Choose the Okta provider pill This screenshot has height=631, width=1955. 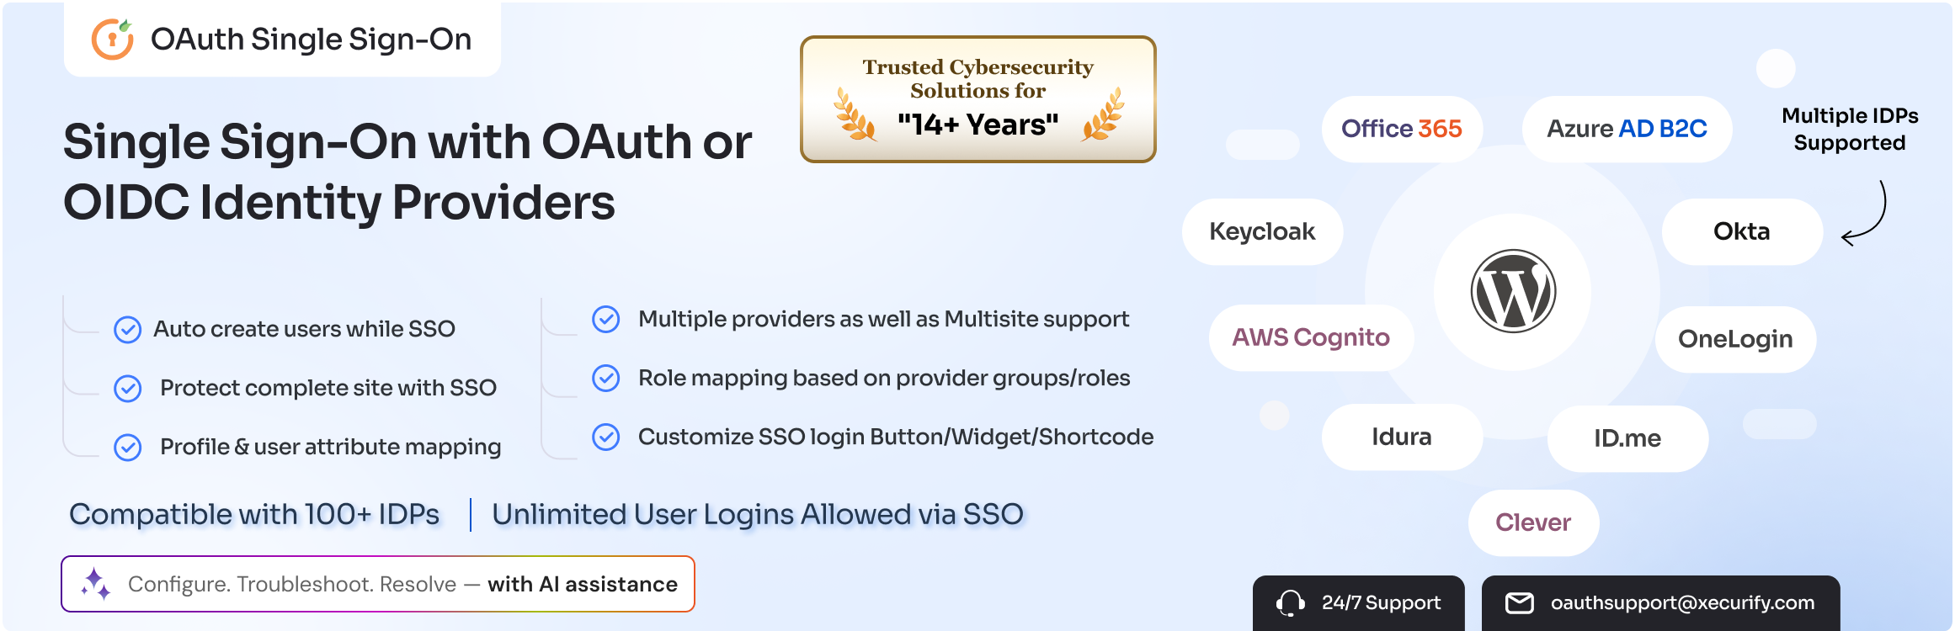pyautogui.click(x=1742, y=231)
